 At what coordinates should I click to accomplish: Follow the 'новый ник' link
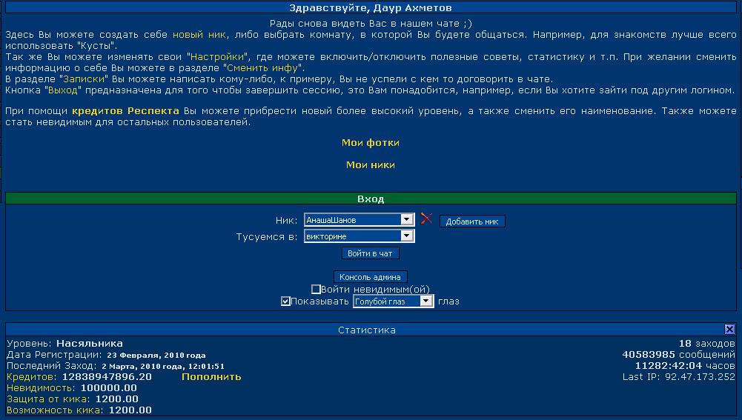(x=199, y=35)
